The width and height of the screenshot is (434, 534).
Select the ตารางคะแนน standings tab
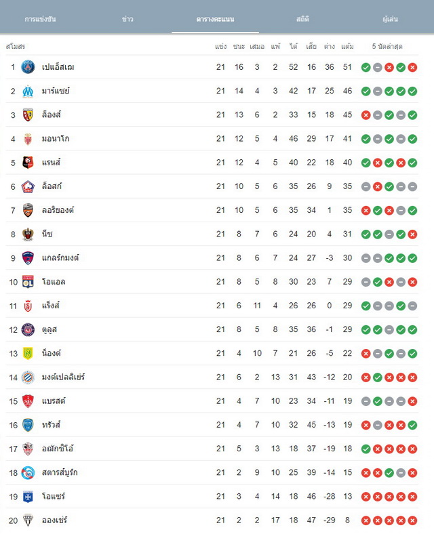pos(215,19)
